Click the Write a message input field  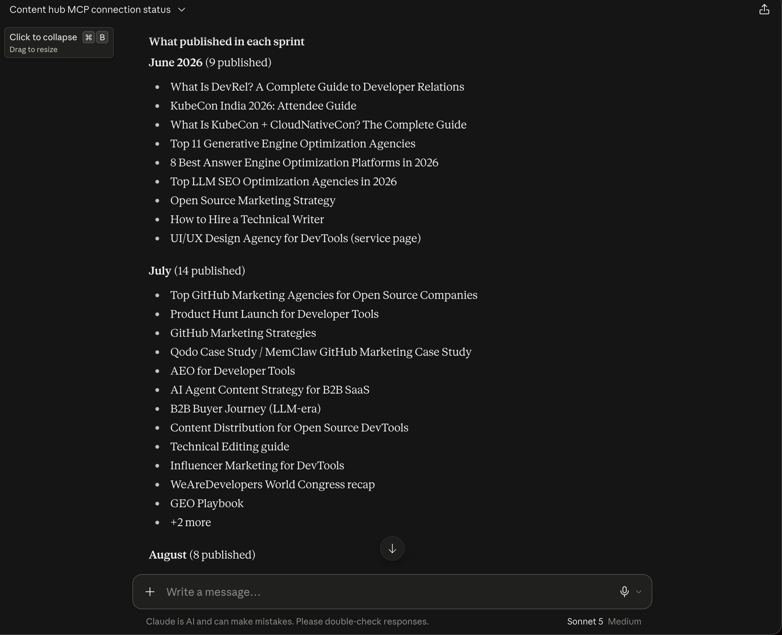pyautogui.click(x=388, y=592)
